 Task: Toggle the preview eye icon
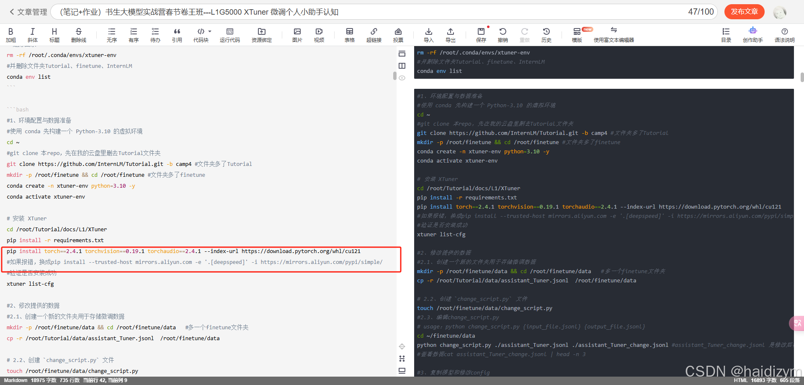(x=402, y=78)
